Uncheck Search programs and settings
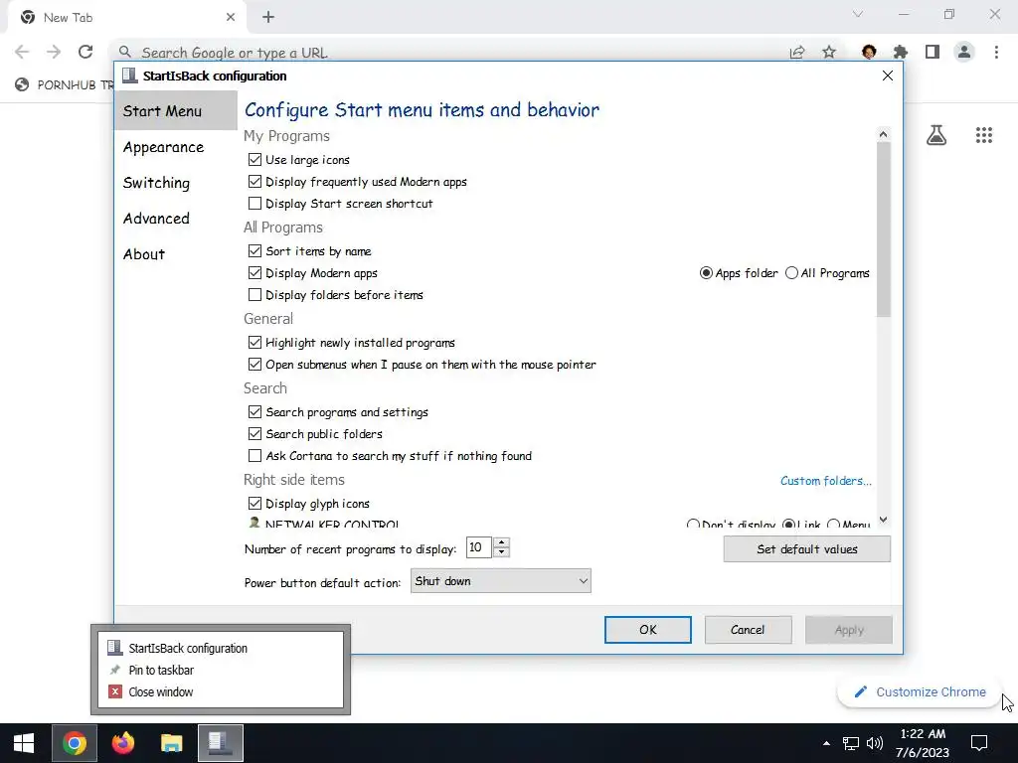 point(254,412)
